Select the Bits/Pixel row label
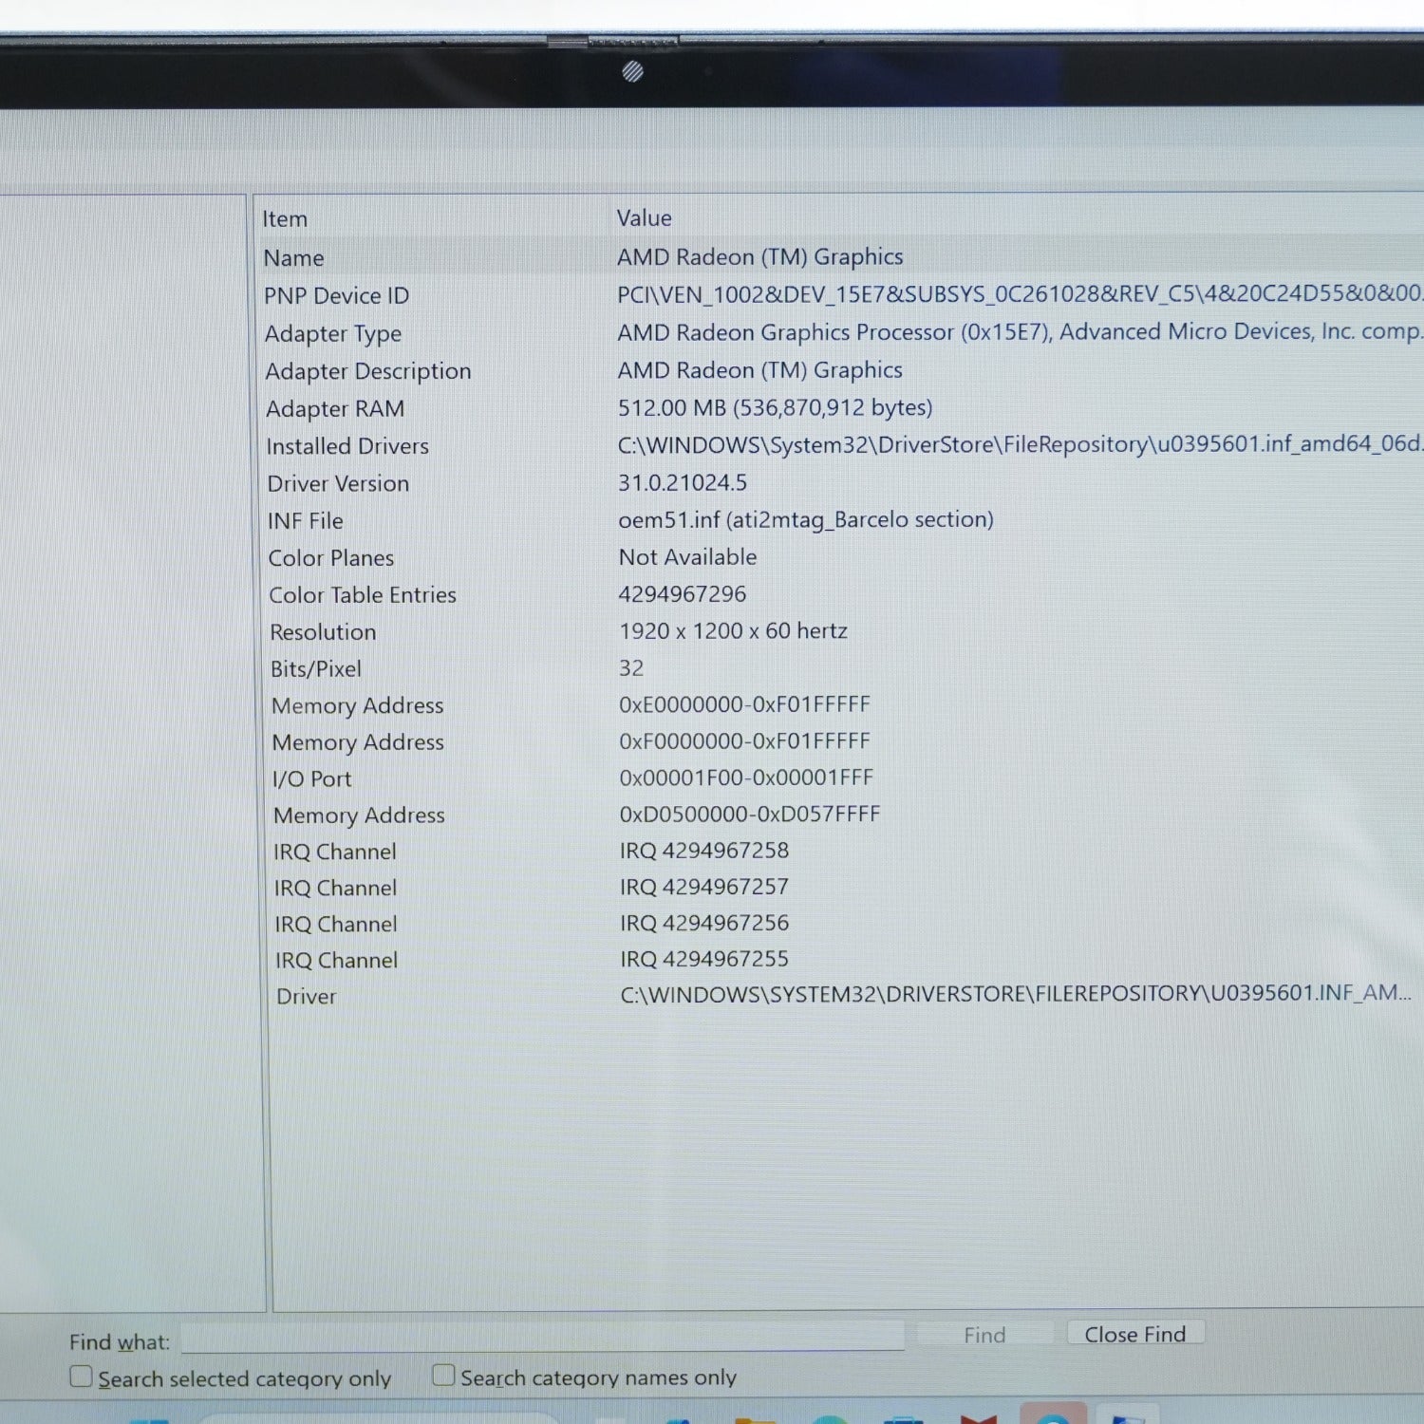 (316, 669)
